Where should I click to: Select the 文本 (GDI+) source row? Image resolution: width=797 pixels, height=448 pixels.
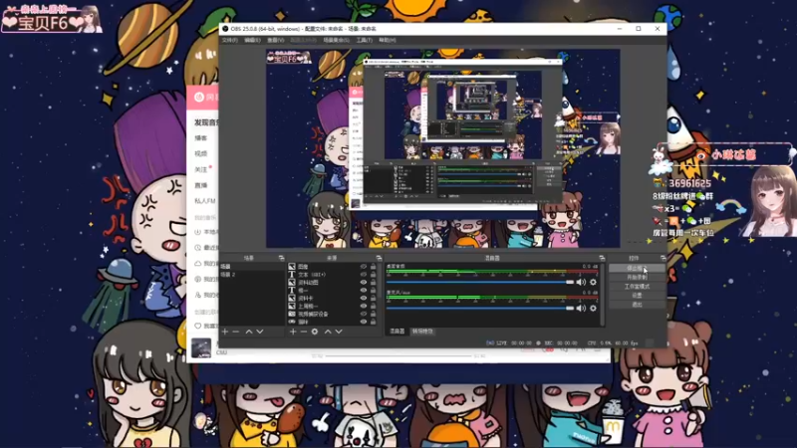333,275
